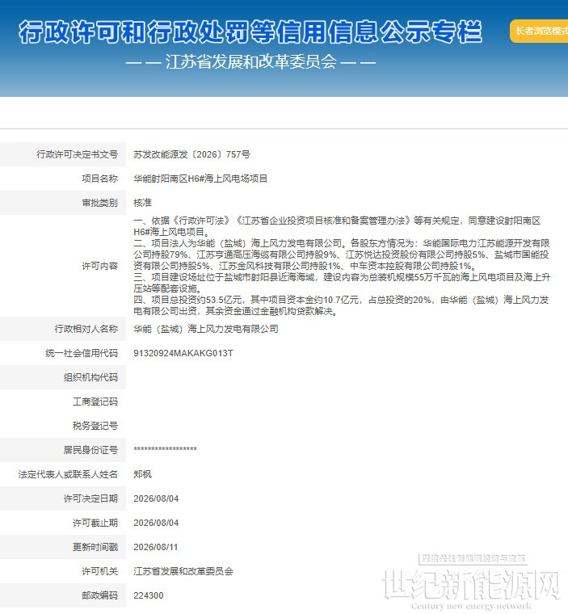Image resolution: width=568 pixels, height=614 pixels.
Task: Click the 许可内容 label
Action: click(99, 266)
